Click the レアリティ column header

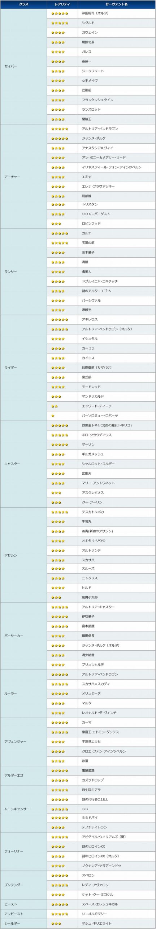62,4
